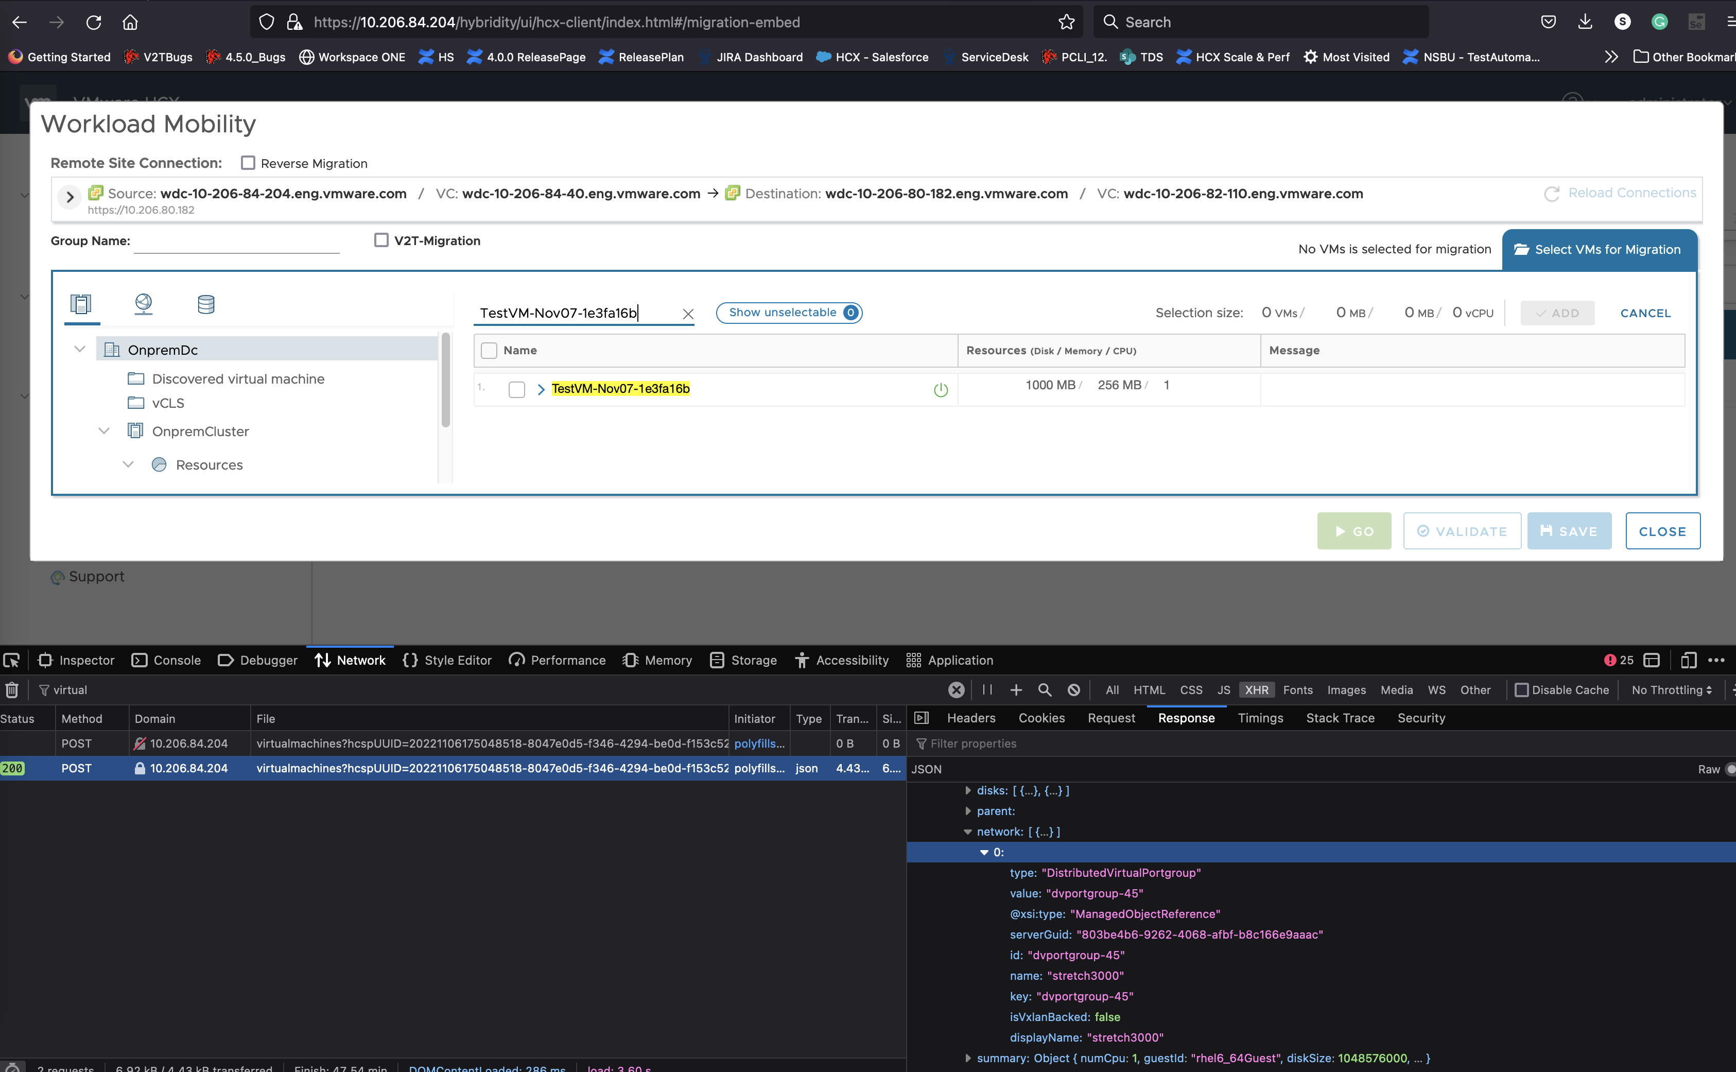Click the CLOSE button
The height and width of the screenshot is (1072, 1736).
click(1662, 531)
